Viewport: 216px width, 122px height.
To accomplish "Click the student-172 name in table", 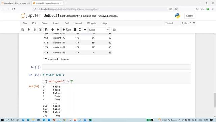I will pos(59,47).
